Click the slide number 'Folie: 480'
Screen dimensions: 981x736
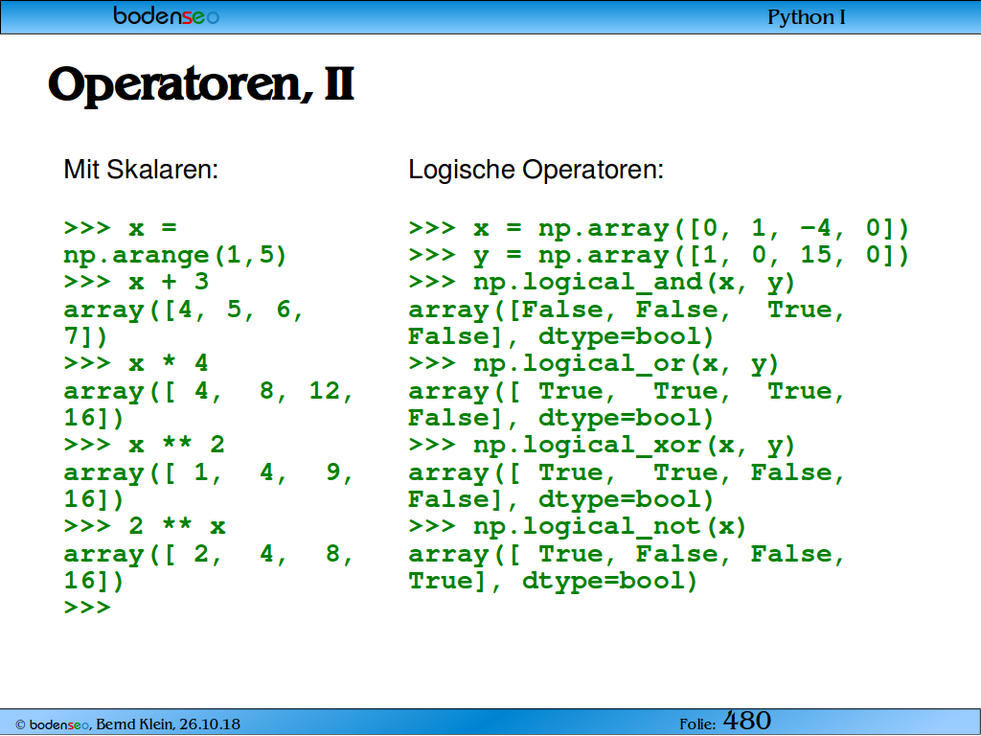[725, 721]
